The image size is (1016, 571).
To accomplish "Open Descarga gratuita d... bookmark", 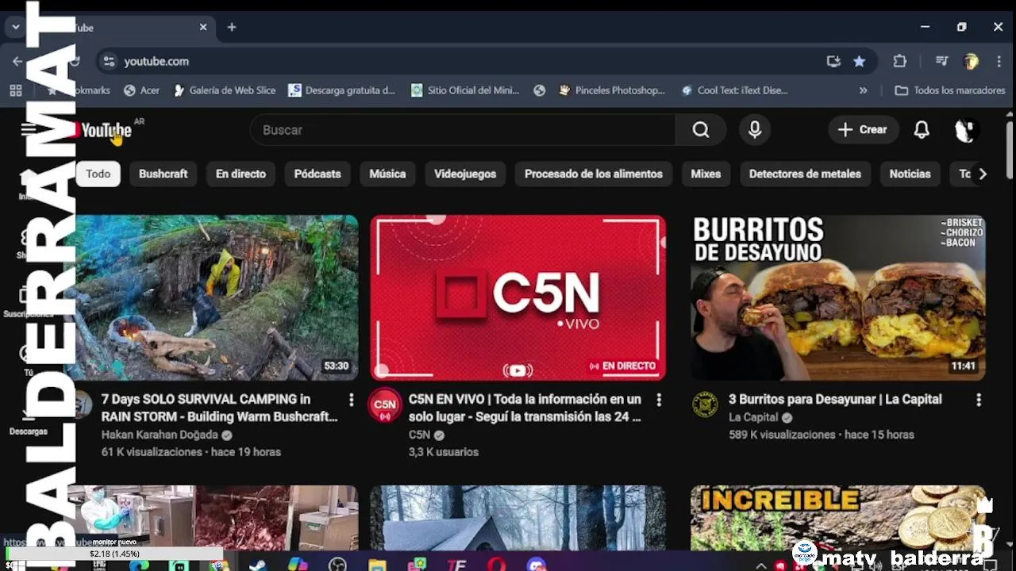I will pos(341,90).
